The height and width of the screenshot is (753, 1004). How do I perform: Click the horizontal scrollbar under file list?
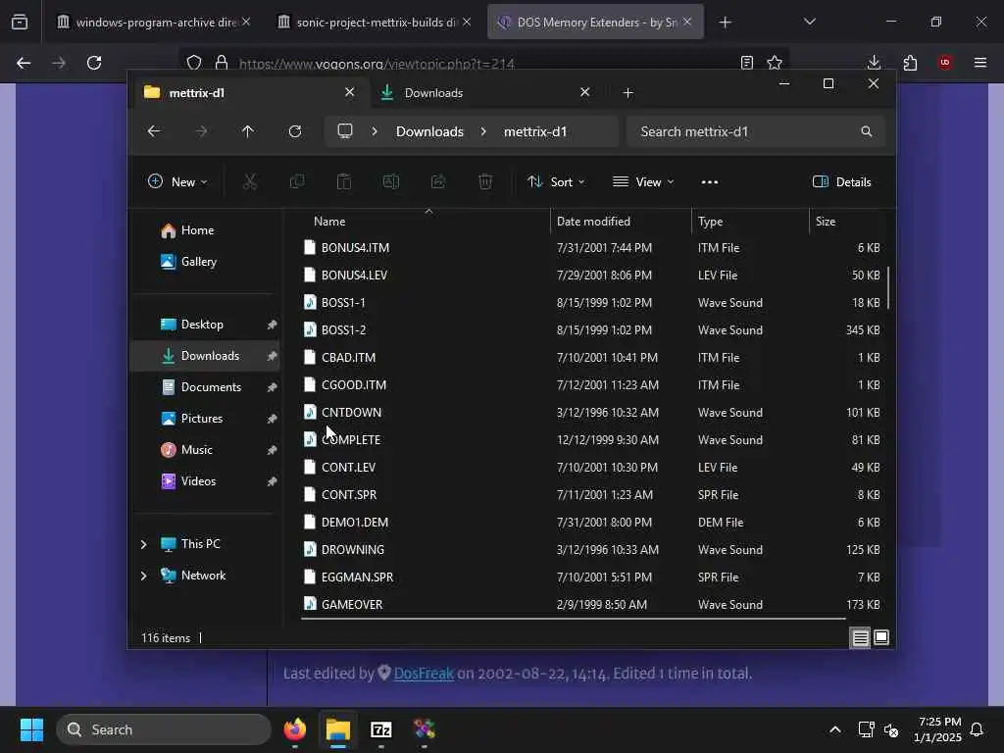tap(573, 619)
